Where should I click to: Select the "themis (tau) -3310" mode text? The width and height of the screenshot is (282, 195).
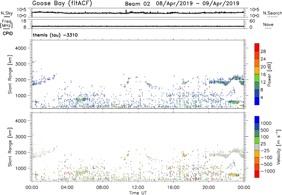tap(55, 35)
